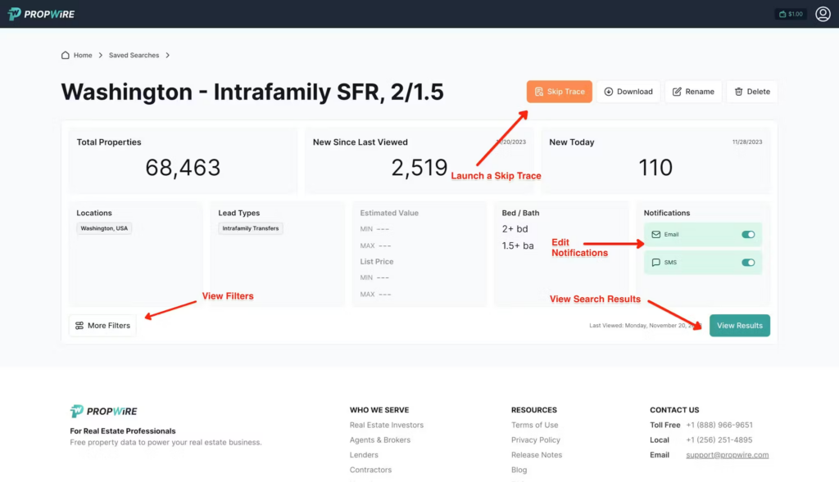The height and width of the screenshot is (482, 839).
Task: Enable Email notifications toggle
Action: [x=746, y=234]
